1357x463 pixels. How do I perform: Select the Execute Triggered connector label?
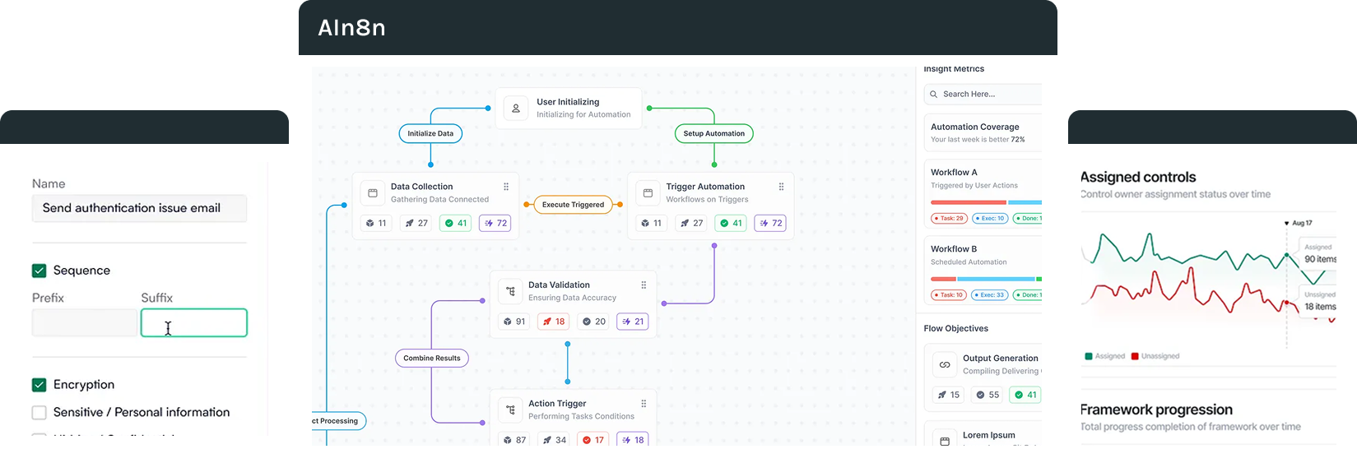click(x=573, y=205)
